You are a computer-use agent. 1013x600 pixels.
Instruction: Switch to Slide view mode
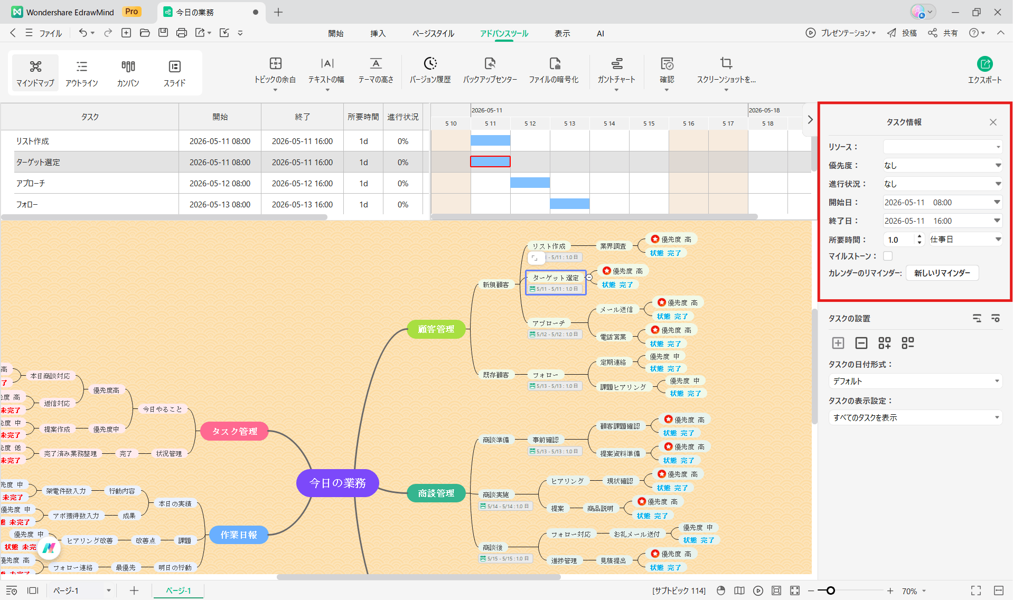[x=175, y=73]
